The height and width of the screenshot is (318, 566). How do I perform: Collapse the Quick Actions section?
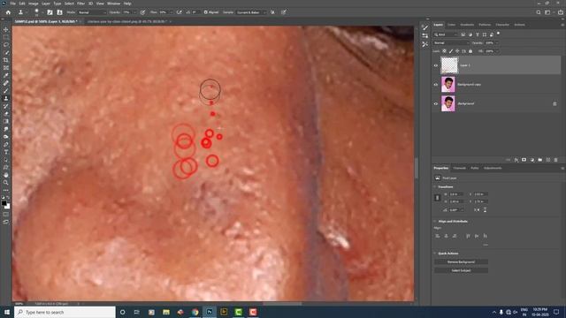[434, 254]
